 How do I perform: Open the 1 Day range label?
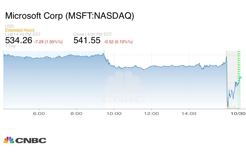click(x=10, y=46)
